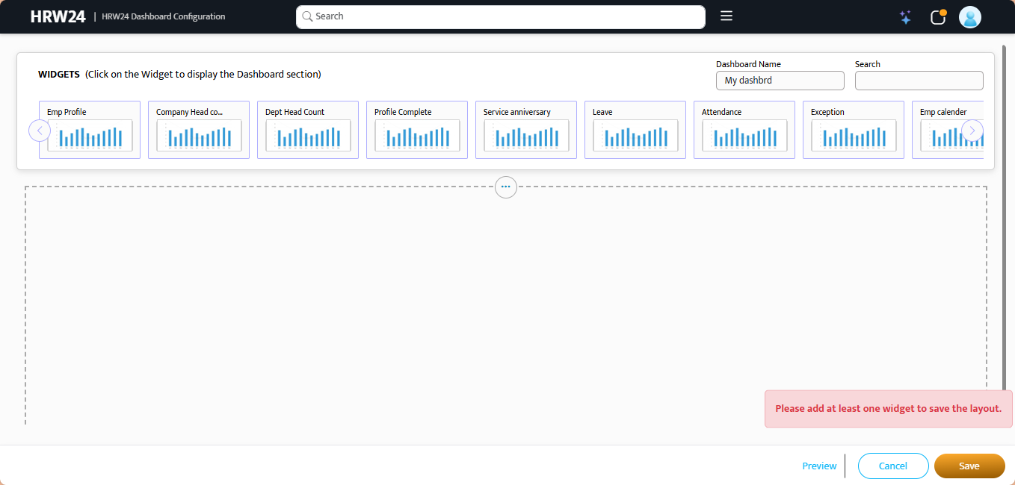The height and width of the screenshot is (485, 1015).
Task: Click the HRW24 logo
Action: tap(58, 16)
